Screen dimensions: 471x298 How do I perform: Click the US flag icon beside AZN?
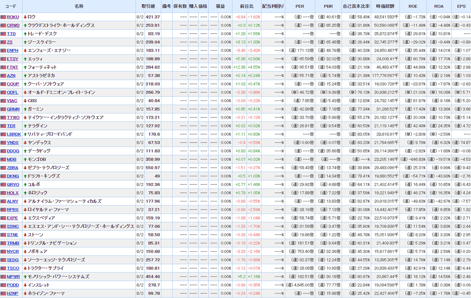point(4,76)
